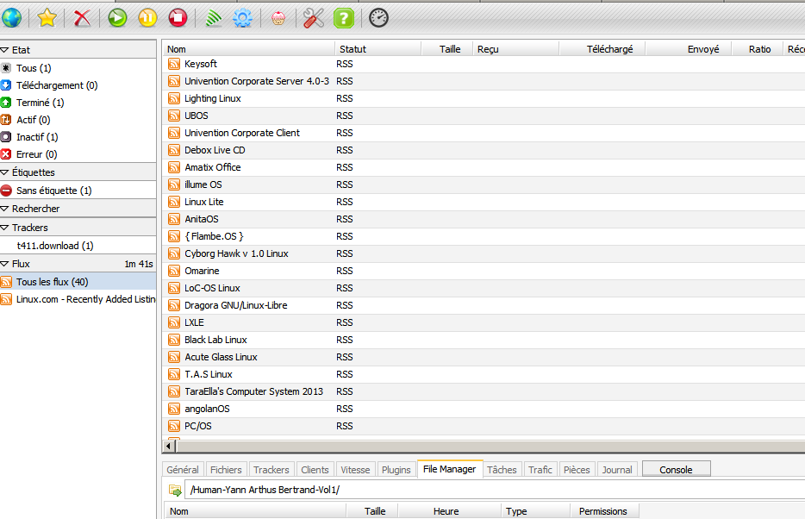The width and height of the screenshot is (805, 519).
Task: Open the wrench and screwdriver tools icon
Action: coord(313,17)
